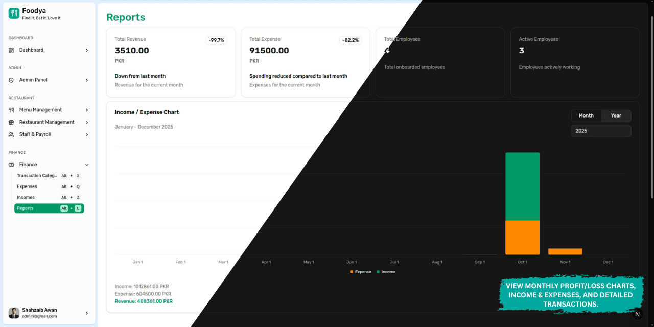
Task: Collapse the Finance section chevron
Action: point(87,164)
